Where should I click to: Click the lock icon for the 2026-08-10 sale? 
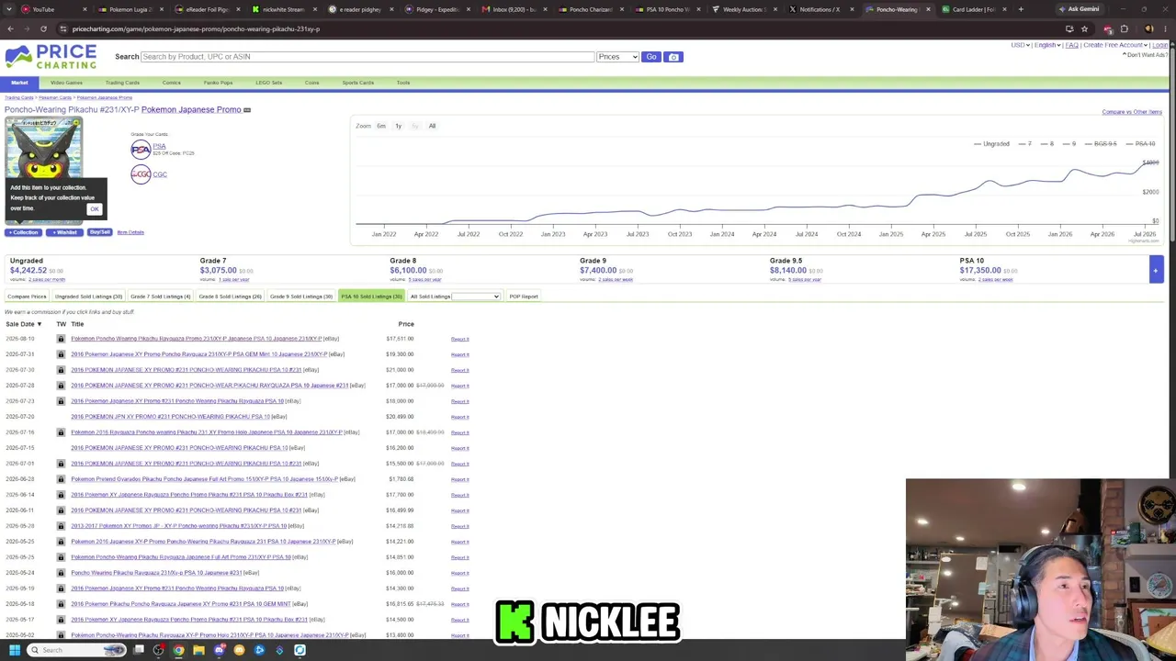pyautogui.click(x=62, y=339)
